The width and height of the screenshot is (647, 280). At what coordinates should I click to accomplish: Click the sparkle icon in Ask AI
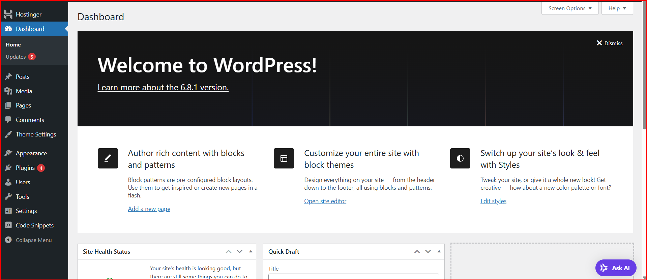[x=604, y=268]
